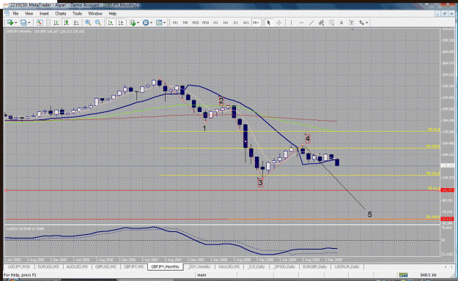Click the connection status bars icon
The height and width of the screenshot is (281, 458).
pos(403,275)
